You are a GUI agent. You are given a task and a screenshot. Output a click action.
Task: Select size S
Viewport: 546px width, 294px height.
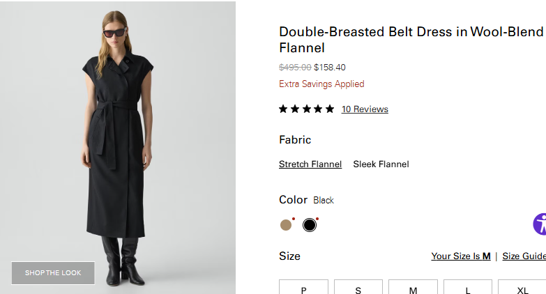tap(358, 288)
